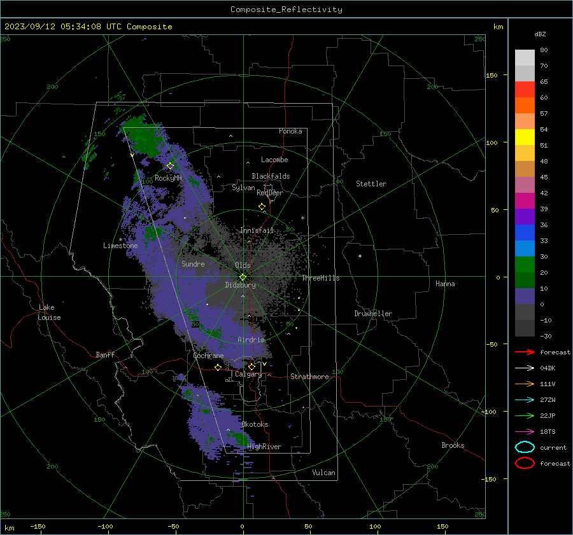Click the Hanna city label

click(445, 284)
